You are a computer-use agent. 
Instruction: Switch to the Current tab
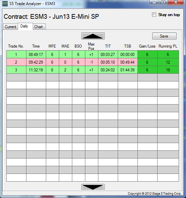tap(10, 27)
